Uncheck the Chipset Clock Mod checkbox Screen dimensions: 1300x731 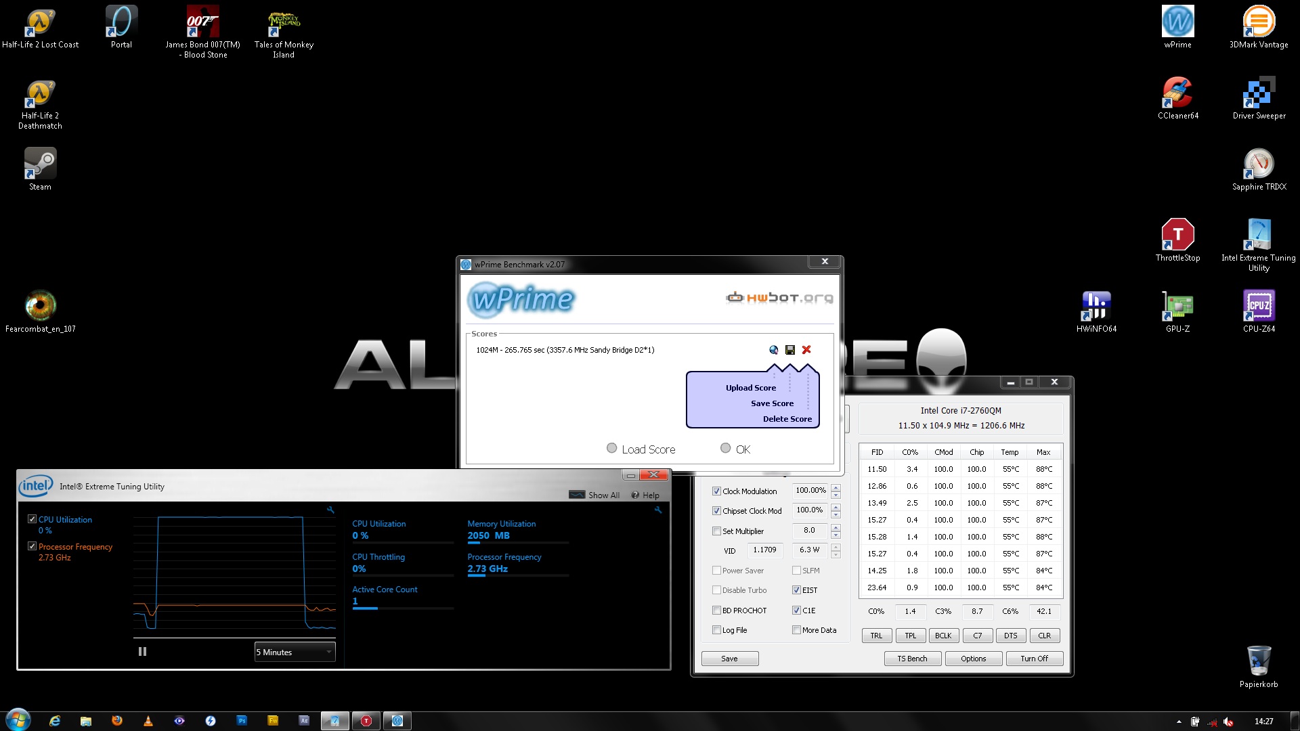click(716, 511)
